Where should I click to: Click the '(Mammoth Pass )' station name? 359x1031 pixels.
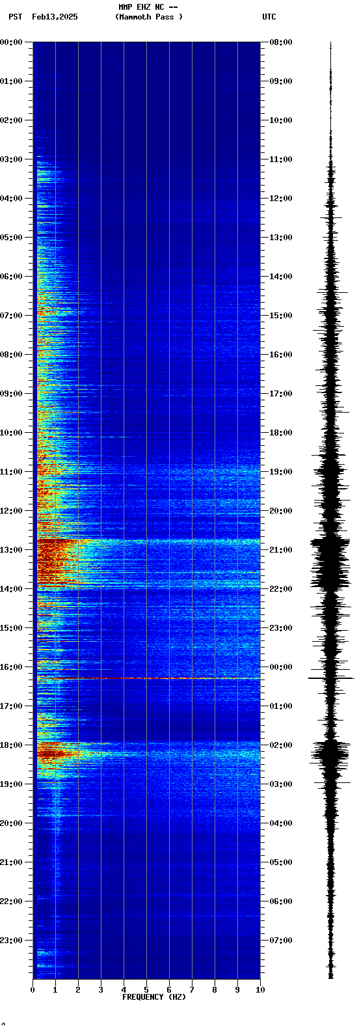coord(149,17)
